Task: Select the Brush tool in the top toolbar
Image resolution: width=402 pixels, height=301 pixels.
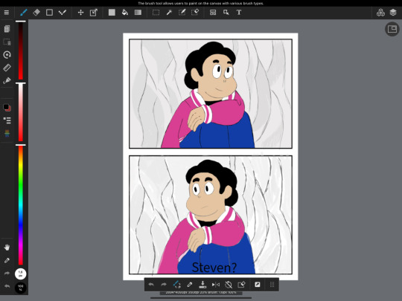Action: pos(24,13)
